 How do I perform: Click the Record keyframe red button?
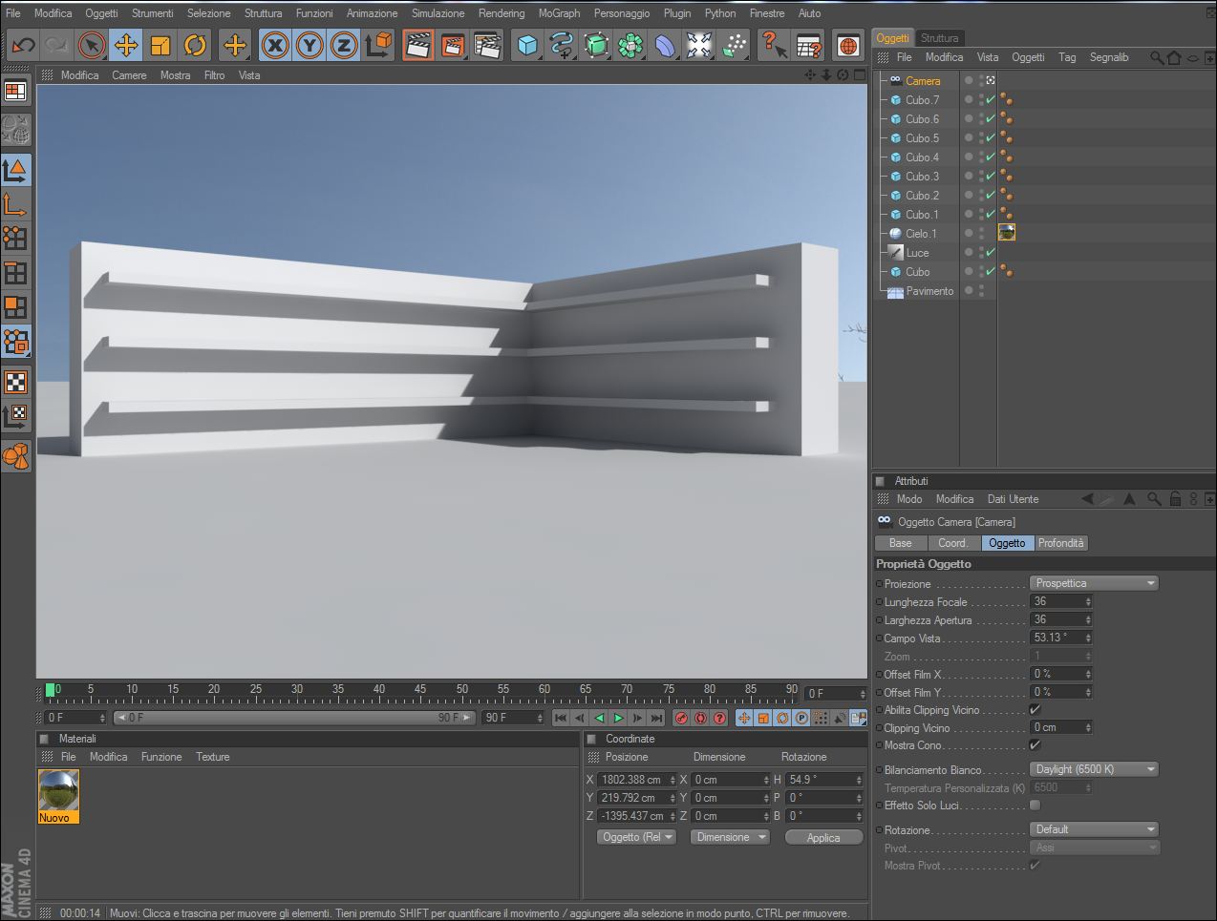tap(681, 718)
